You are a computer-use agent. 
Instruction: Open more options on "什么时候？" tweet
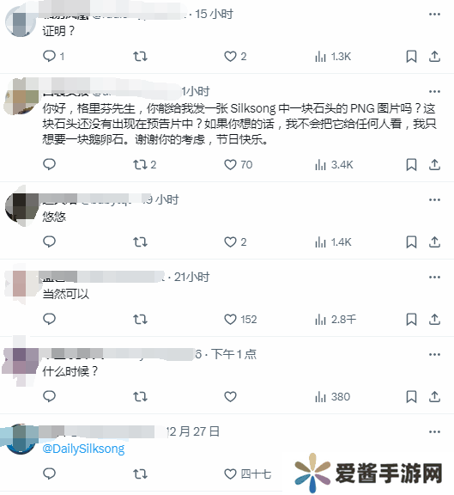pyautogui.click(x=434, y=355)
